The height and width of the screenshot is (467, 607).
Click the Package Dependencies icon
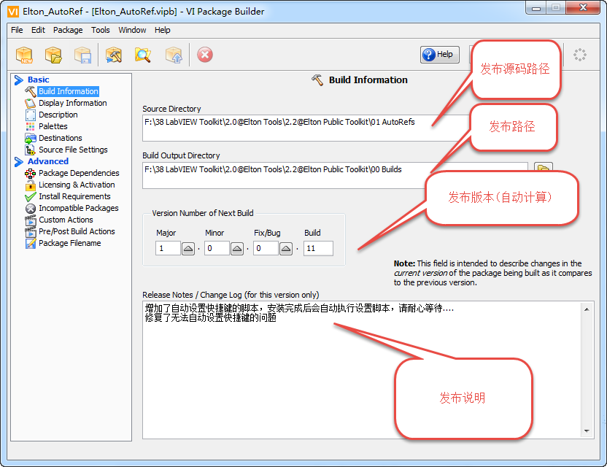(x=31, y=174)
